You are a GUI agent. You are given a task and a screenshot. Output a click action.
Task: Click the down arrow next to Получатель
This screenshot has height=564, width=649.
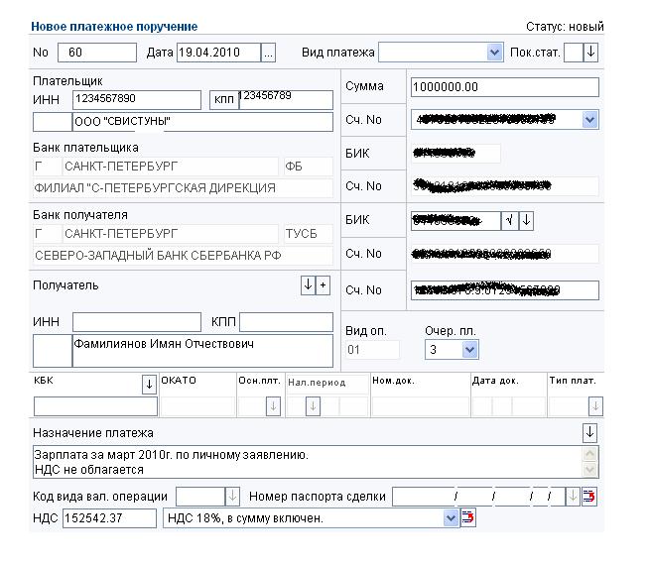[308, 285]
